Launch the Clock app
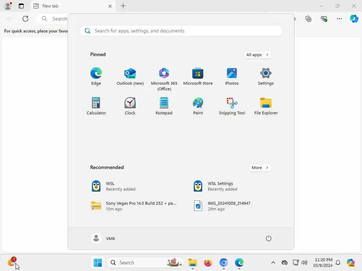This screenshot has height=271, width=362. pos(130,106)
